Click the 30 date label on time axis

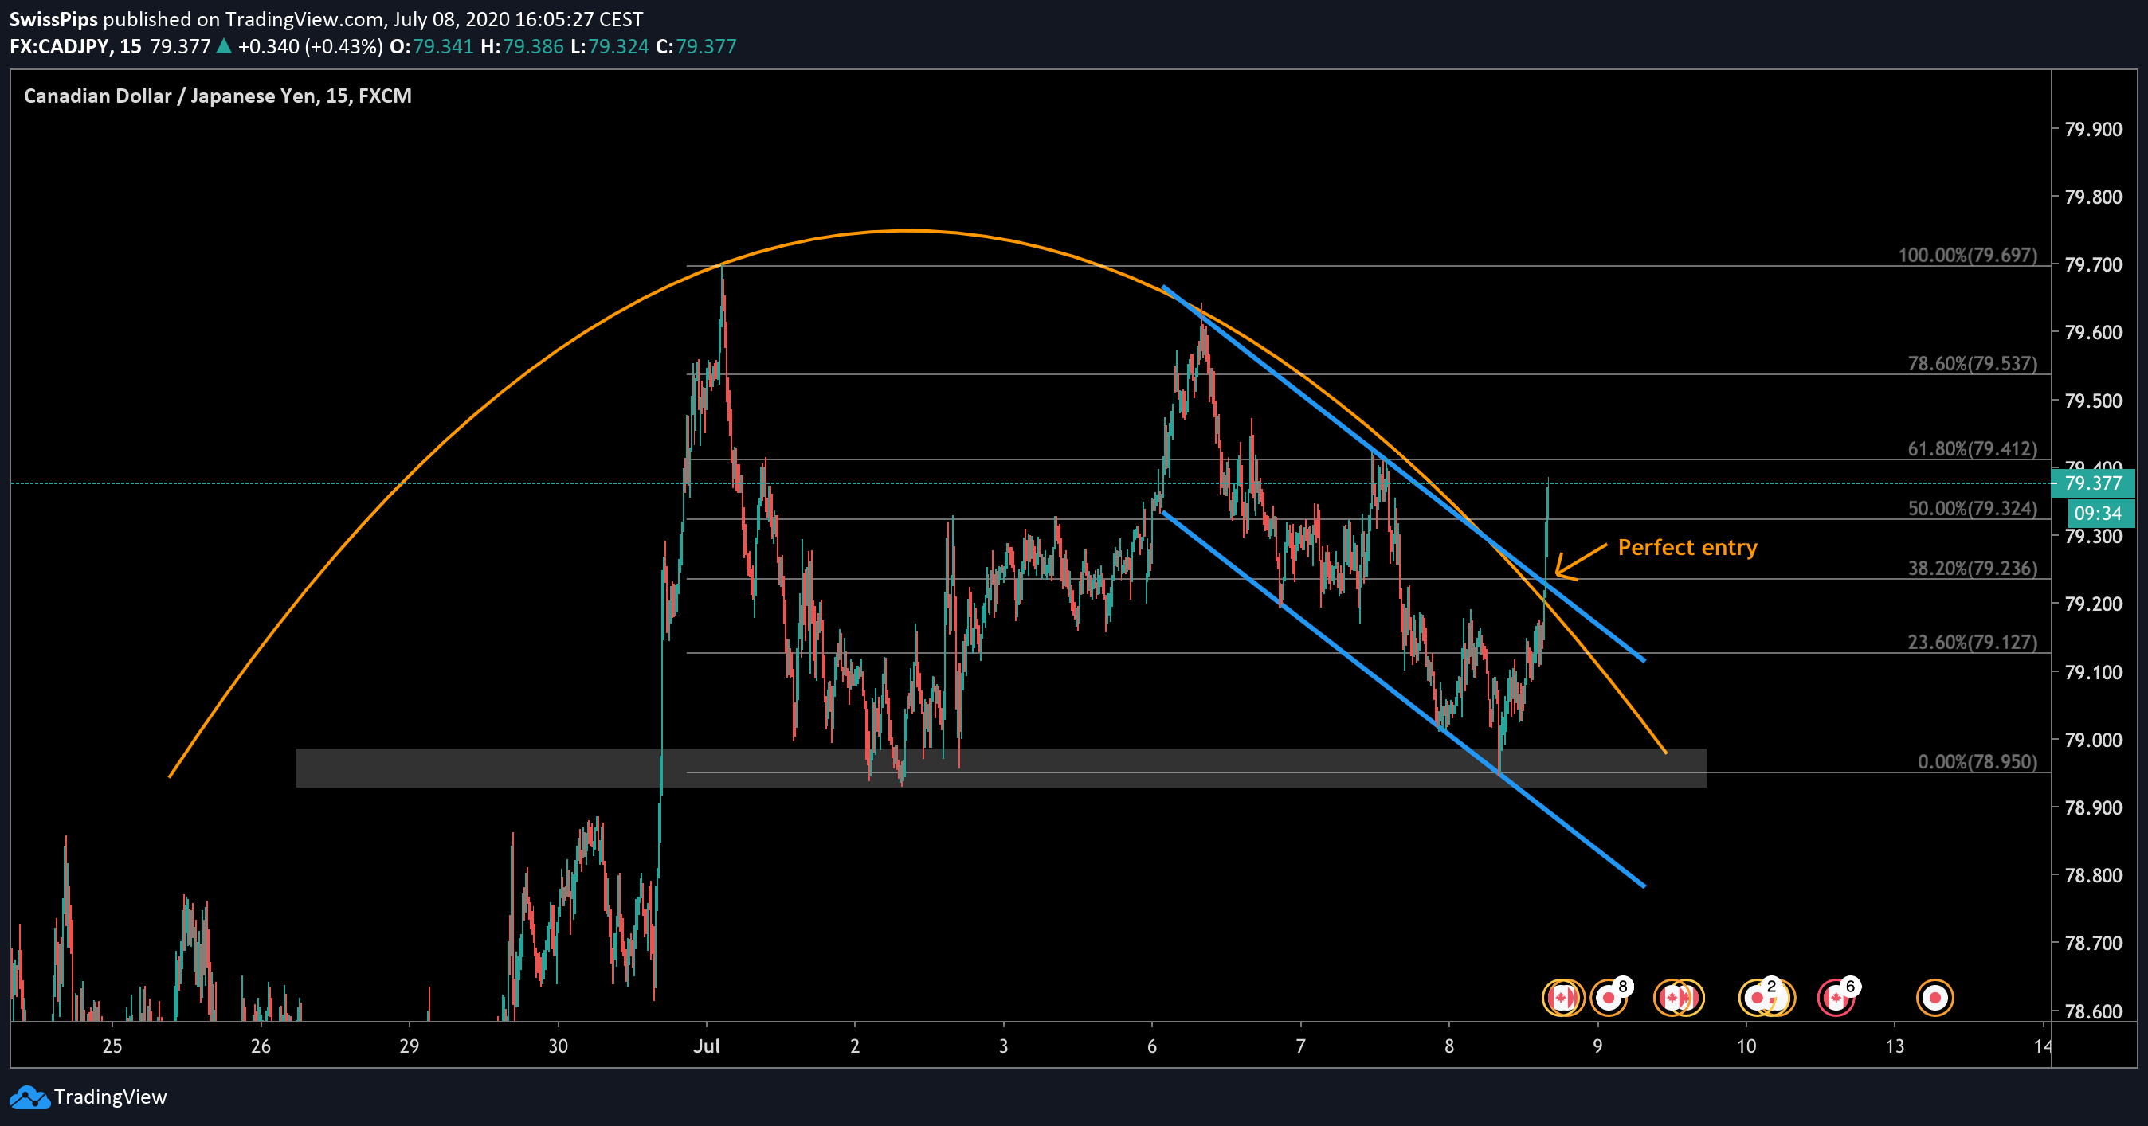tap(558, 1046)
